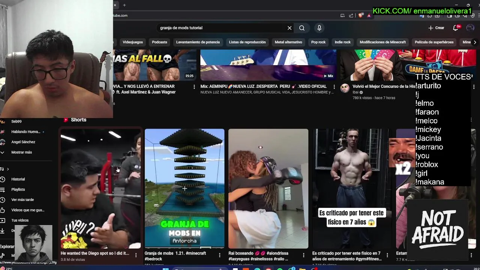Click the Historial clock icon

tap(2, 179)
